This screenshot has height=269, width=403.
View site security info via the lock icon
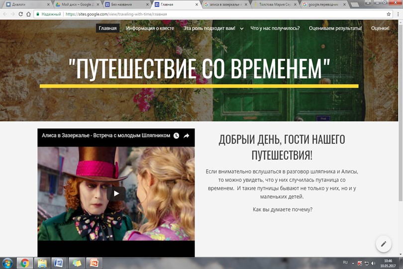pos(37,14)
